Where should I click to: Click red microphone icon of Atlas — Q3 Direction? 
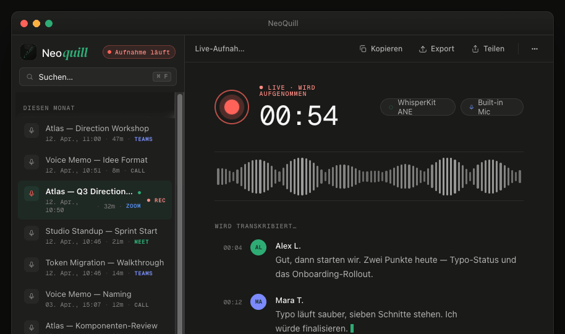tap(32, 194)
